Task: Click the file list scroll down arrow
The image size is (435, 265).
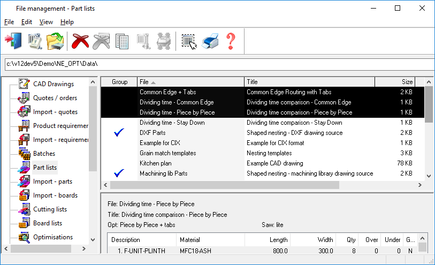Action: coord(429,176)
